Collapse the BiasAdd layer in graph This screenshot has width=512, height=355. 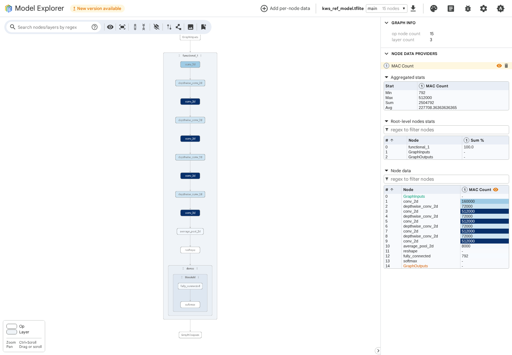[x=182, y=277]
